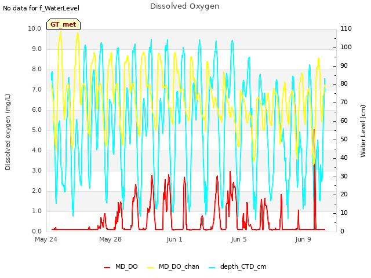Select the depth_CTD_cm legend label
371x278 pixels.
243,266
